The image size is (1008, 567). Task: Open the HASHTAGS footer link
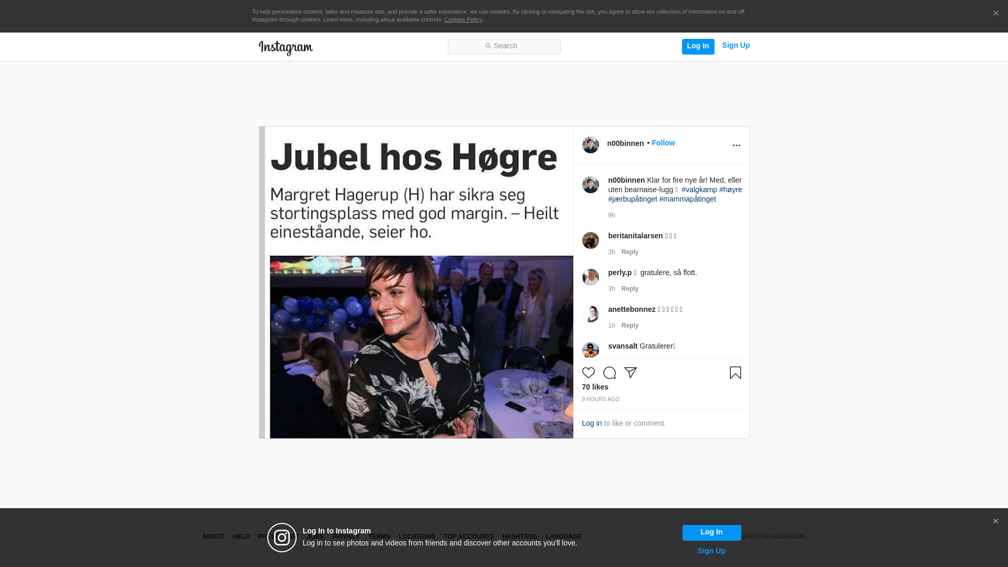(520, 537)
